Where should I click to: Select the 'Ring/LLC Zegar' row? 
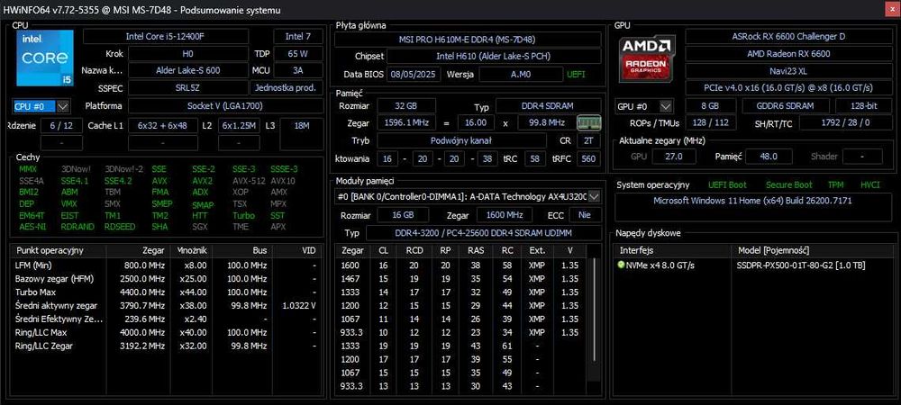[x=165, y=346]
